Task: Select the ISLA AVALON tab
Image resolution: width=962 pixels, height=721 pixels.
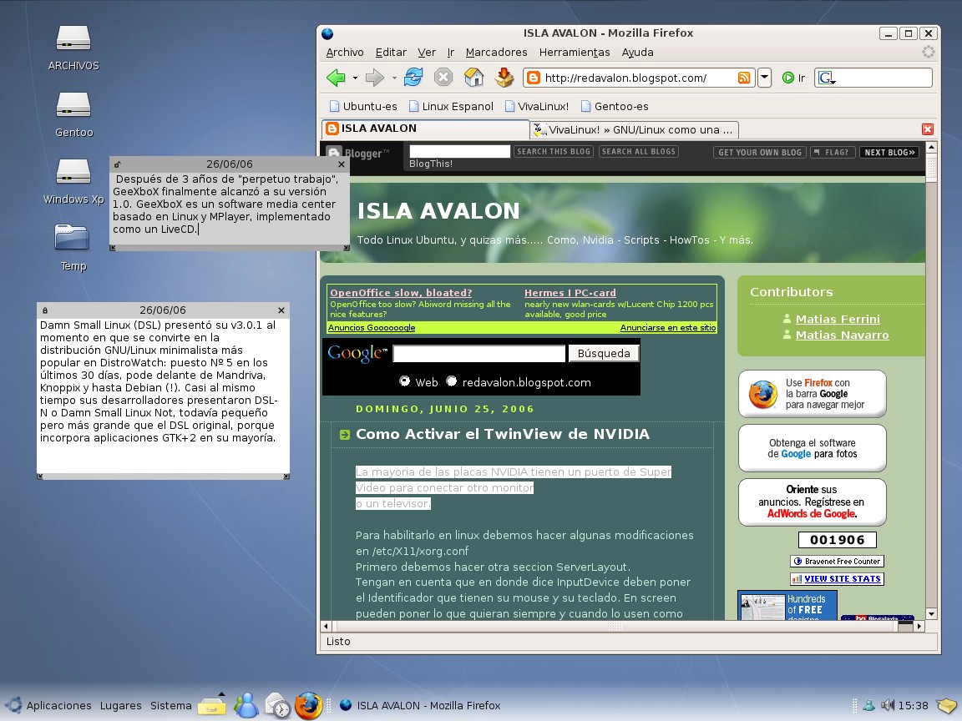Action: pyautogui.click(x=425, y=129)
